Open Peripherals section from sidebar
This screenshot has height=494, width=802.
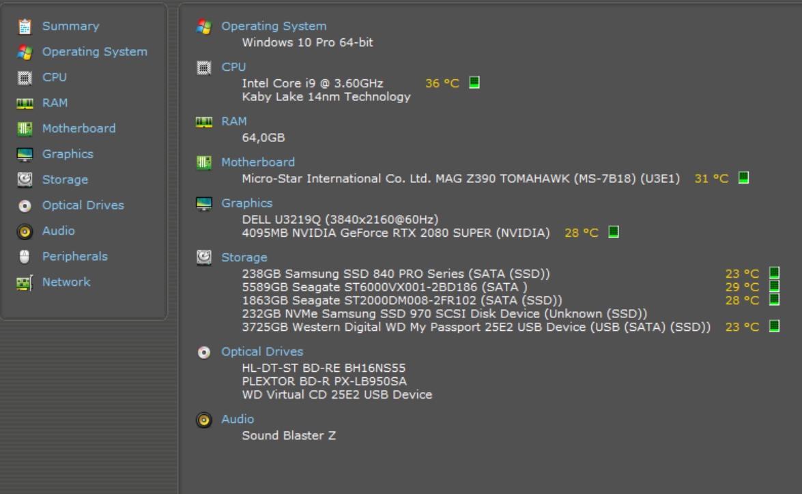click(x=74, y=256)
